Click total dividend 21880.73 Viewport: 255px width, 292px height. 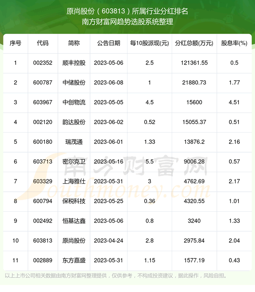194,82
